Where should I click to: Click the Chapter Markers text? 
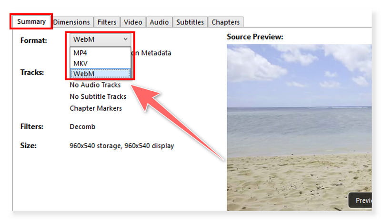96,108
